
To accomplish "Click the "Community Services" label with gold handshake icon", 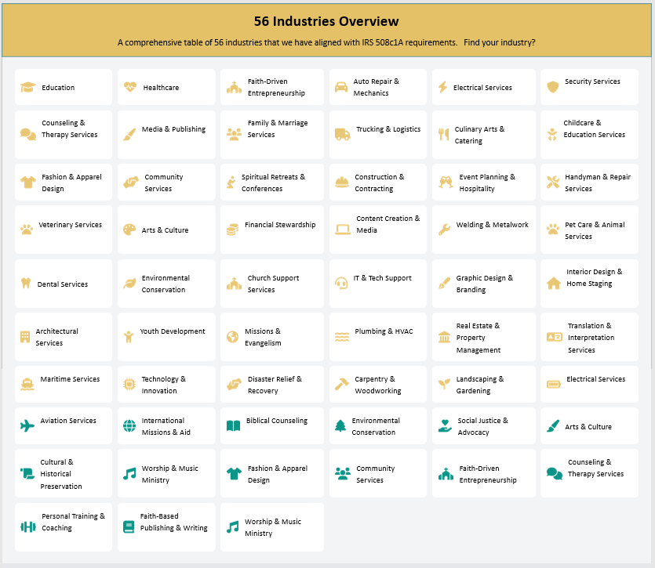I will 164,183.
